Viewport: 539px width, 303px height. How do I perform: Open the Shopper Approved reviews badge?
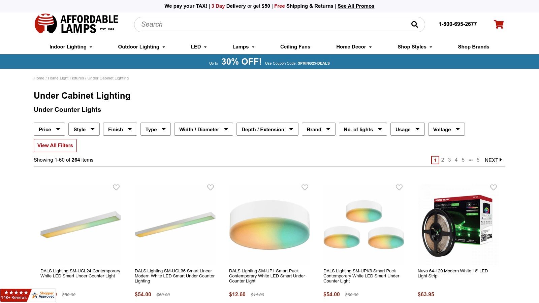pyautogui.click(x=28, y=295)
